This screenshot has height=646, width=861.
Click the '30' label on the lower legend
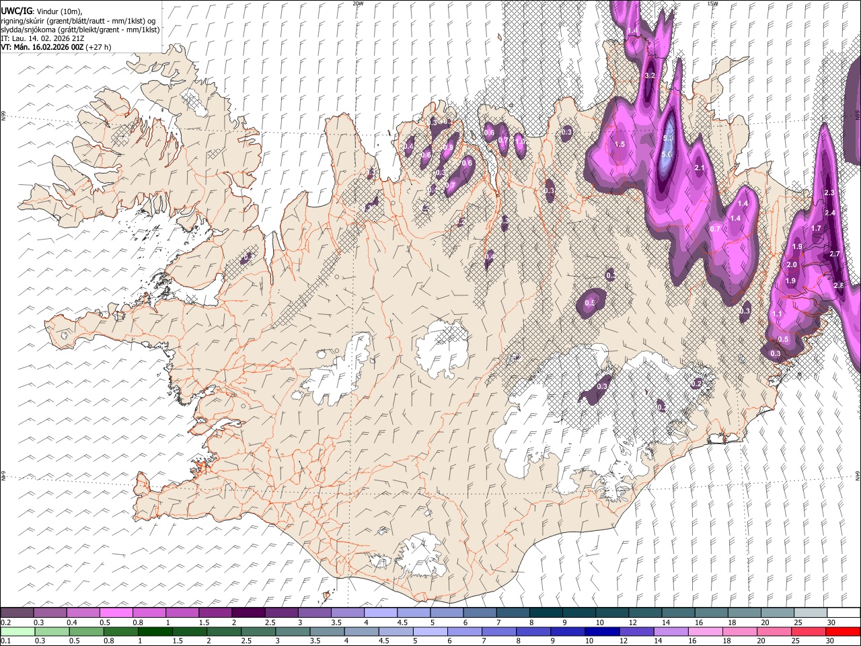831,641
